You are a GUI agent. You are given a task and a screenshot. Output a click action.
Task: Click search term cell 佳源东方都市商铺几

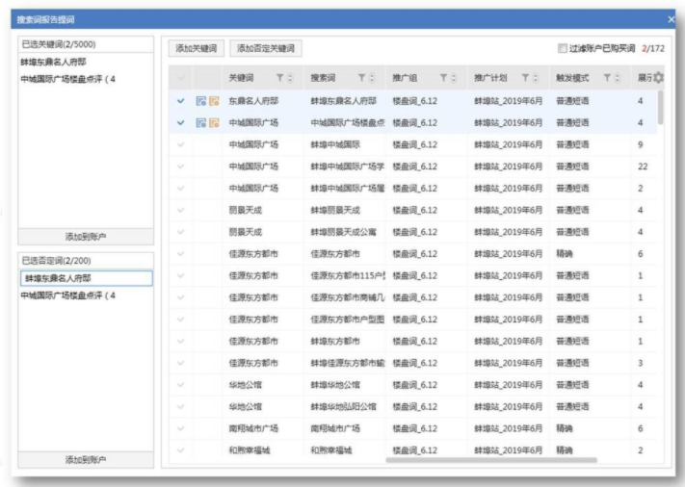coord(347,297)
